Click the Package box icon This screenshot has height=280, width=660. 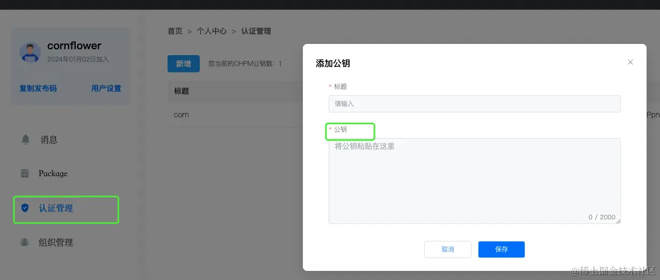tap(25, 173)
